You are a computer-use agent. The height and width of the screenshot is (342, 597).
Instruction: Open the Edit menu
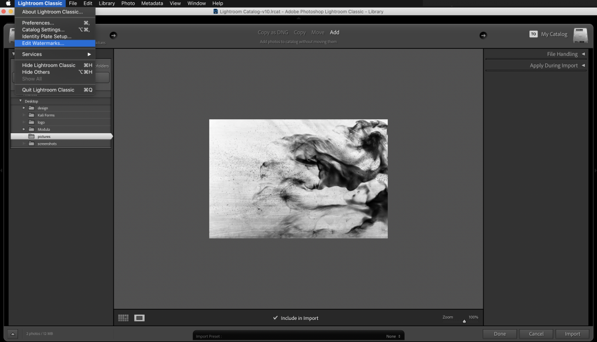click(88, 3)
